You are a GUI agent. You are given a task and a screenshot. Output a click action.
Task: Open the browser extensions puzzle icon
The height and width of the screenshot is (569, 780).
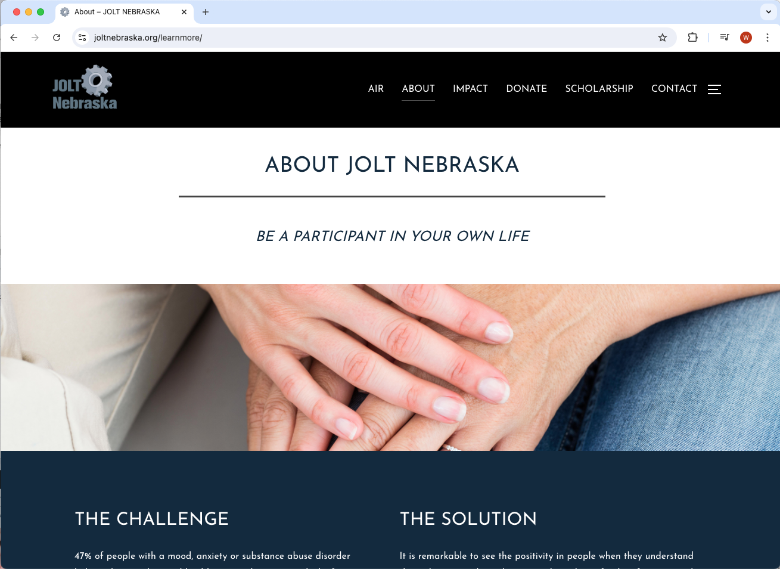(x=692, y=38)
